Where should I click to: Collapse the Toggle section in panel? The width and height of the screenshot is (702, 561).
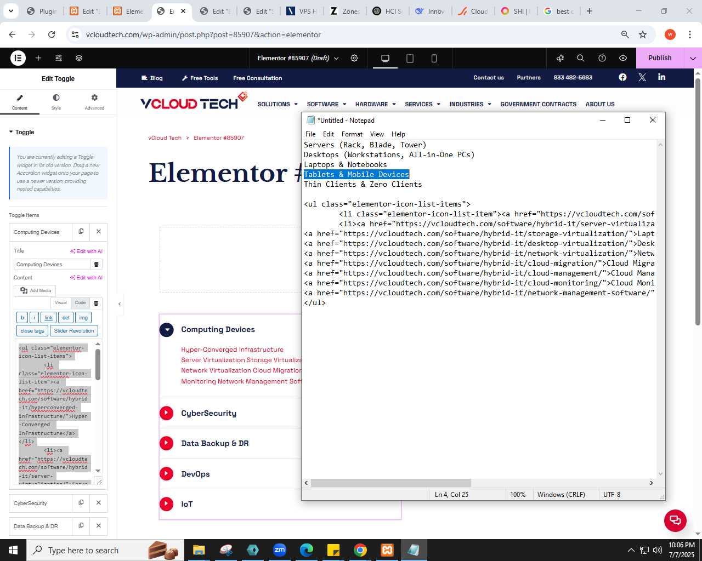tap(21, 132)
